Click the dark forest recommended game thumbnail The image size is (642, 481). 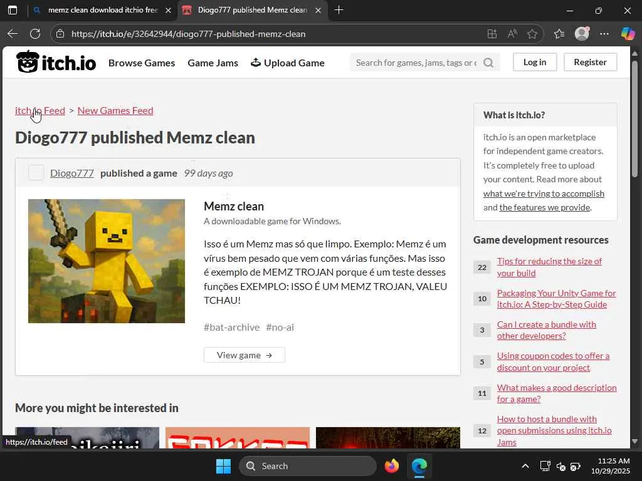[x=388, y=438]
